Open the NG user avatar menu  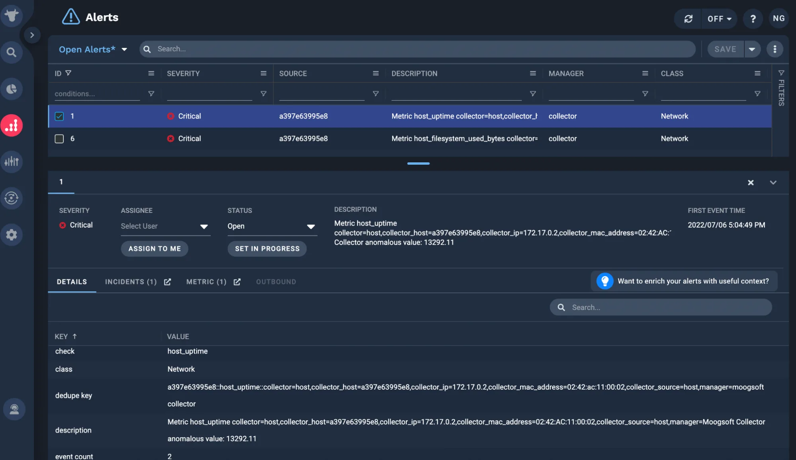[x=778, y=18]
